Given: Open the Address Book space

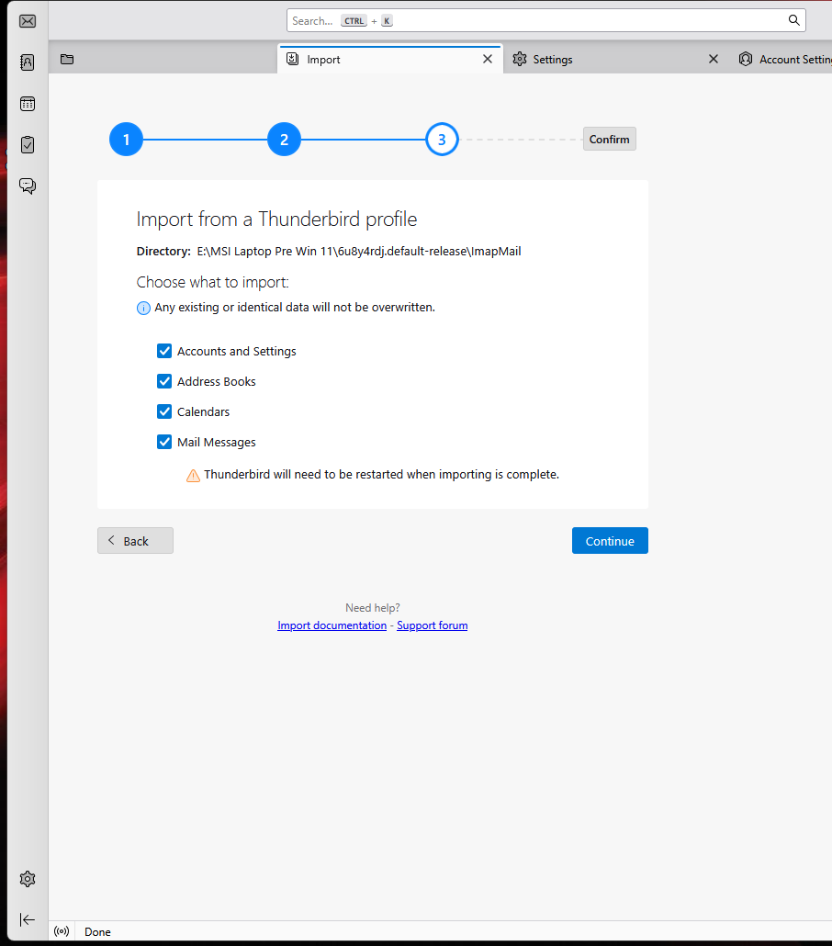Looking at the screenshot, I should (x=28, y=62).
